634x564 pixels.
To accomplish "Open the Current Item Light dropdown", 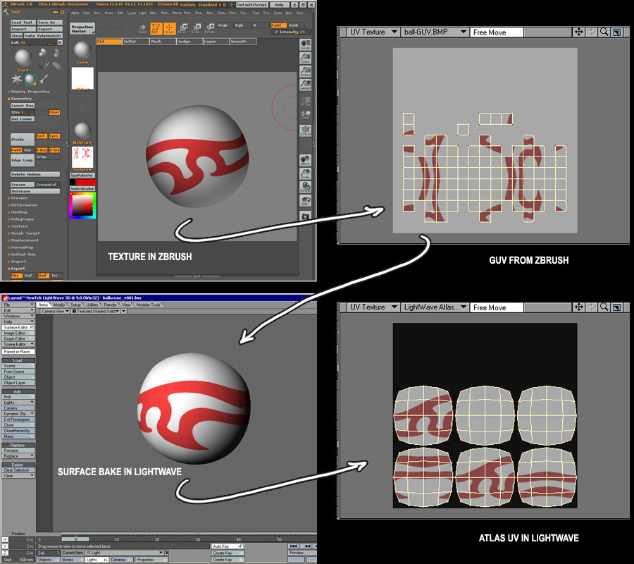I will [x=124, y=553].
